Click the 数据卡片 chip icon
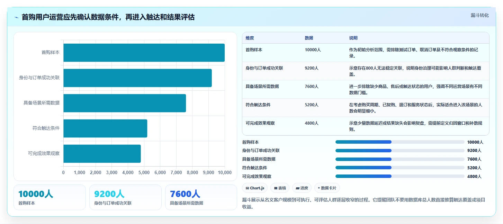The width and height of the screenshot is (503, 224). coord(319,188)
